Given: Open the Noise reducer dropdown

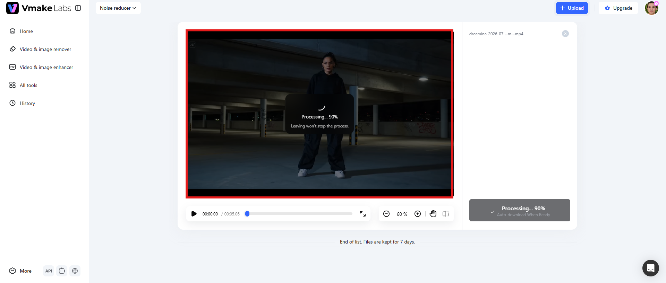Looking at the screenshot, I should (x=118, y=8).
